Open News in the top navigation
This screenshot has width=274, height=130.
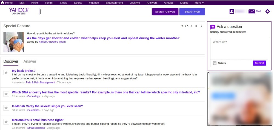(64, 3)
